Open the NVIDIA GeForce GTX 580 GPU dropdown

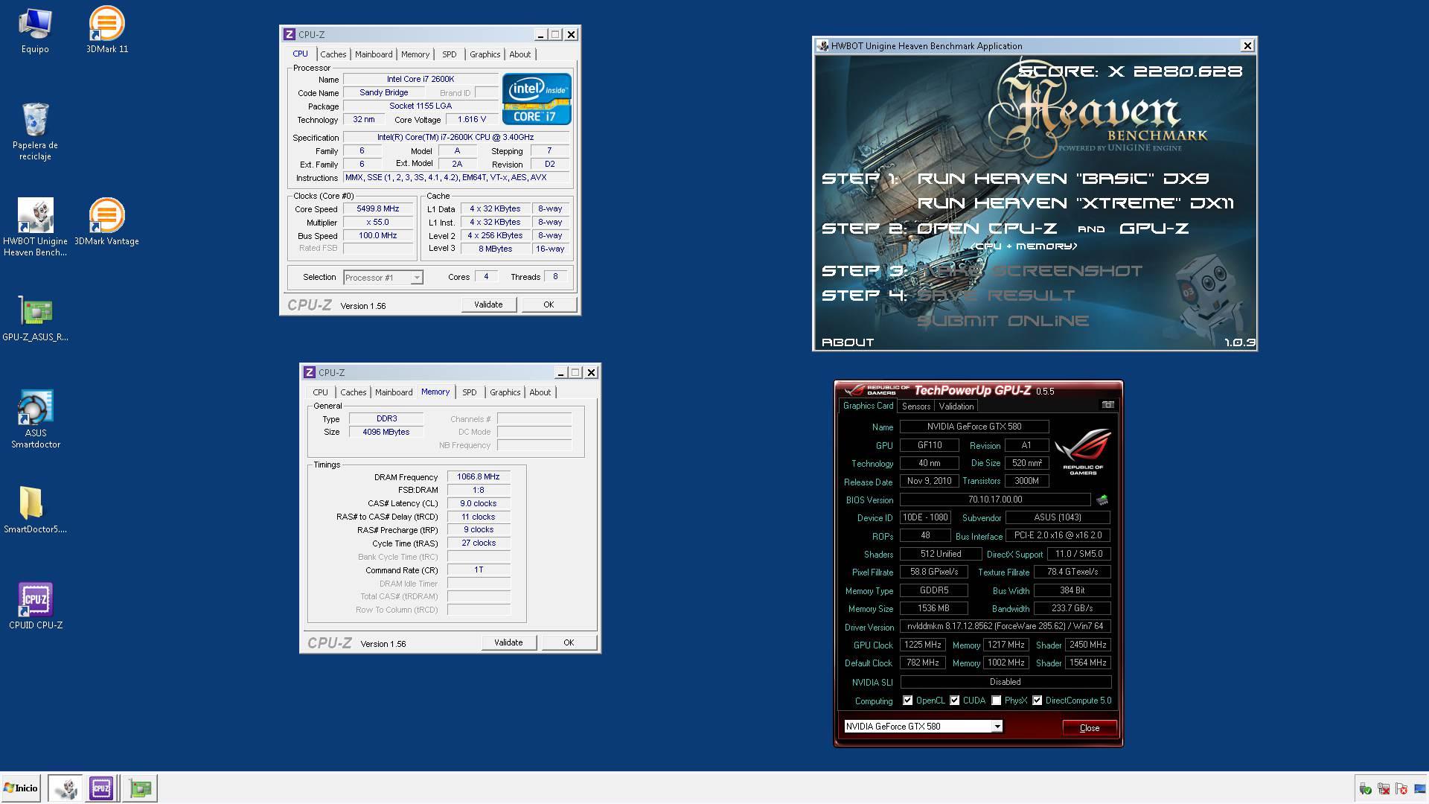tap(997, 727)
